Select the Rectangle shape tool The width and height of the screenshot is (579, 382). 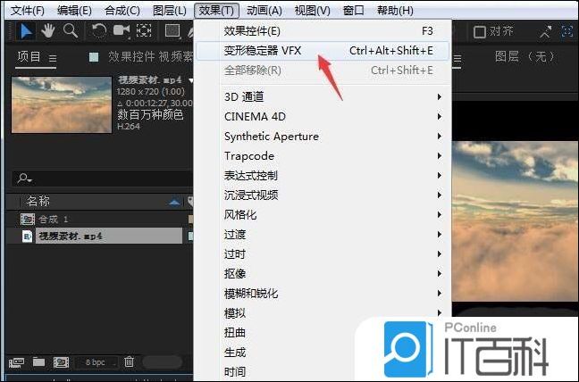172,31
